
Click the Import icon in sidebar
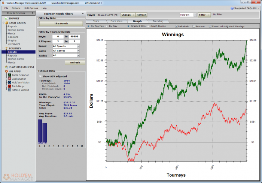click(6, 18)
